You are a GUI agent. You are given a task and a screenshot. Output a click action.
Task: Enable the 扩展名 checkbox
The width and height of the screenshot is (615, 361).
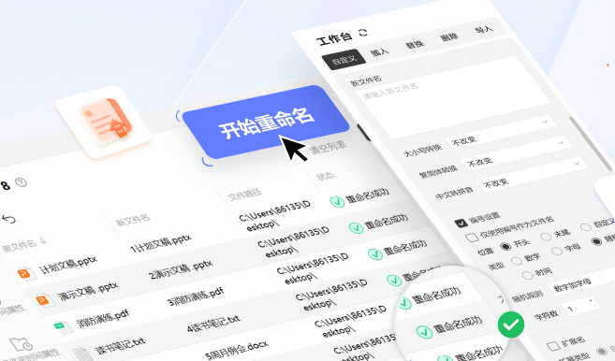tap(553, 346)
